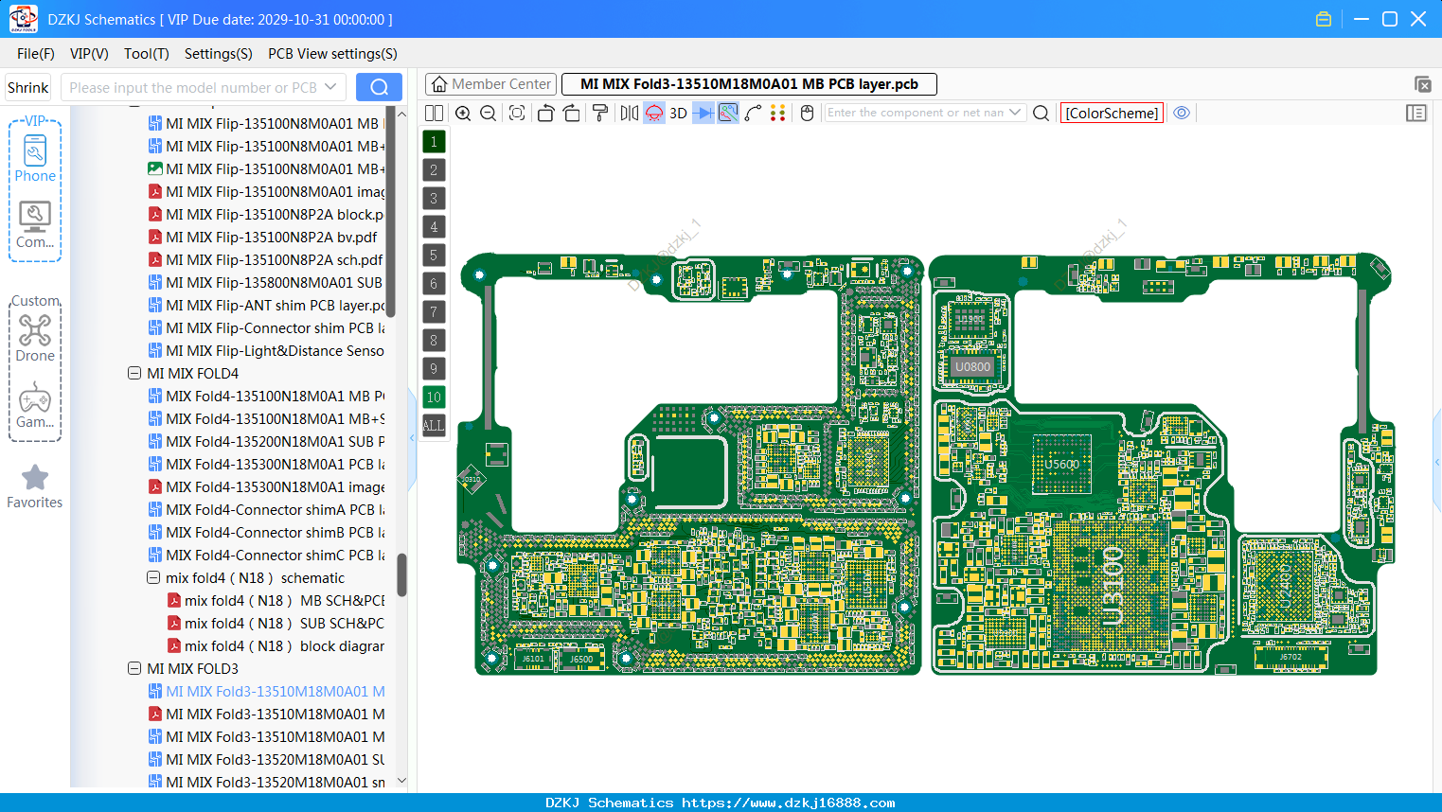This screenshot has height=812, width=1442.
Task: Focus the model number search field
Action: (192, 87)
